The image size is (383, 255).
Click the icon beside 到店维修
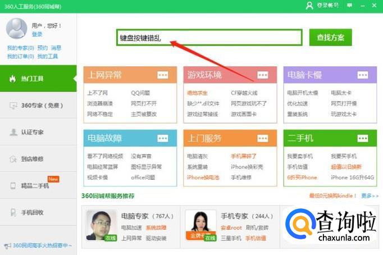coord(13,159)
